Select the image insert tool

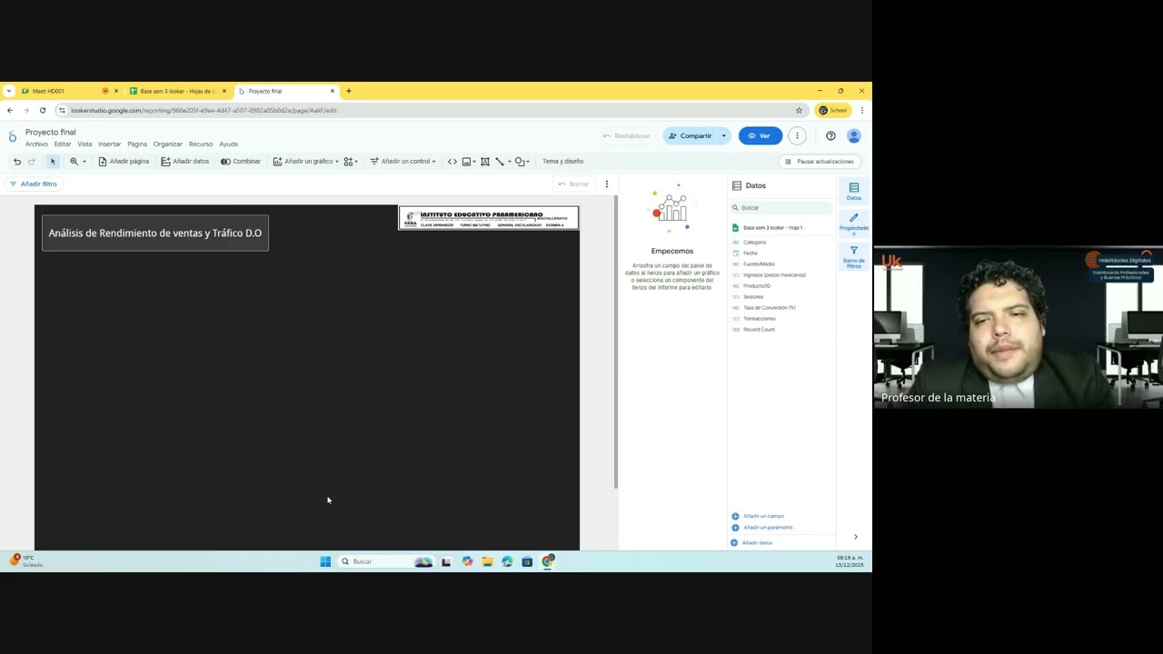467,162
